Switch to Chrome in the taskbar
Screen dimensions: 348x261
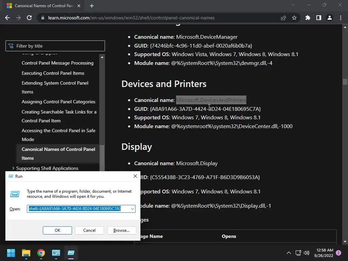pyautogui.click(x=41, y=253)
